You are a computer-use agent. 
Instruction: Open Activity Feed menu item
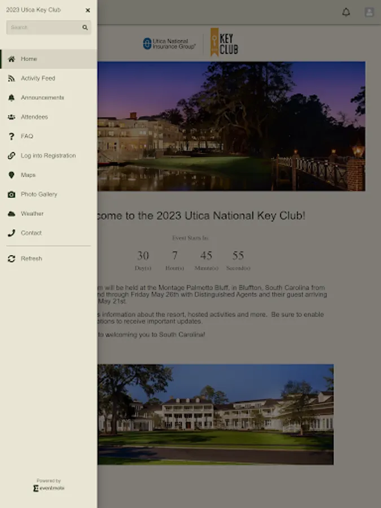49,78
